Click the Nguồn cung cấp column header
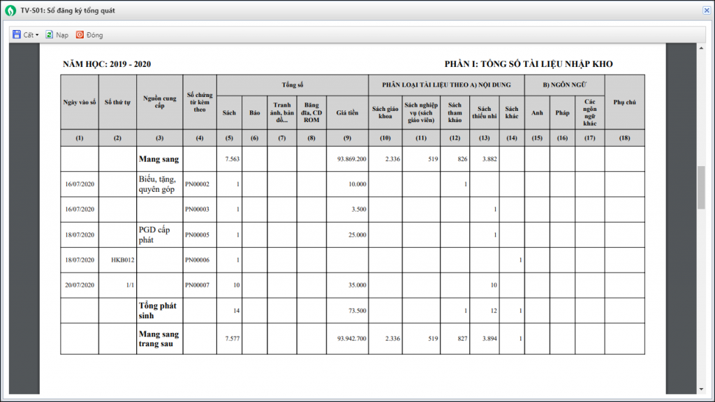715x402 pixels. coord(160,102)
